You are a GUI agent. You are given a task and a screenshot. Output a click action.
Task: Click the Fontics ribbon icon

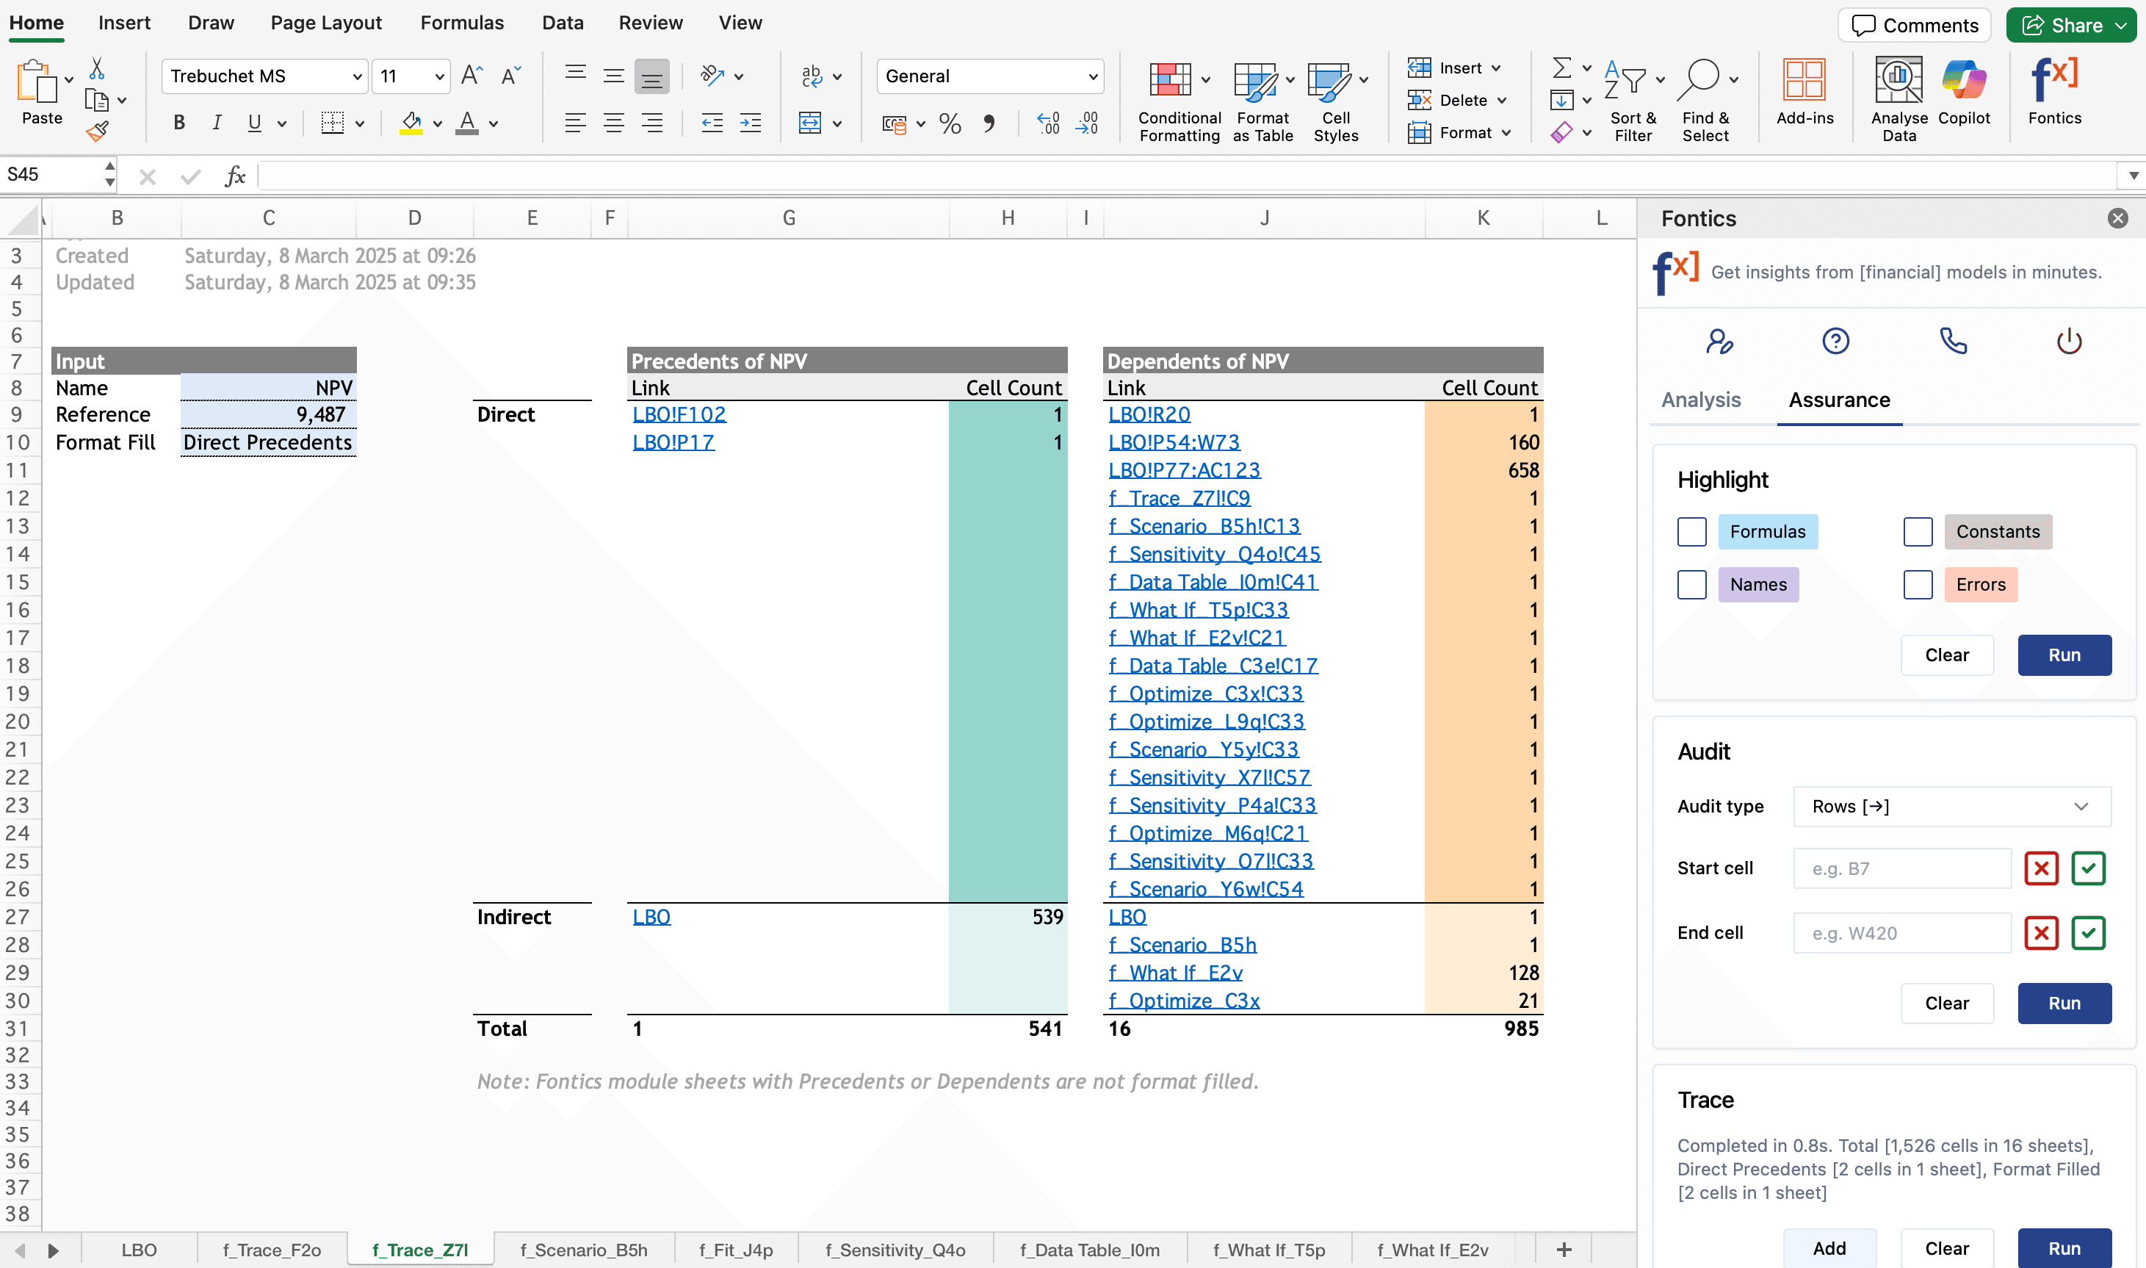tap(2053, 93)
